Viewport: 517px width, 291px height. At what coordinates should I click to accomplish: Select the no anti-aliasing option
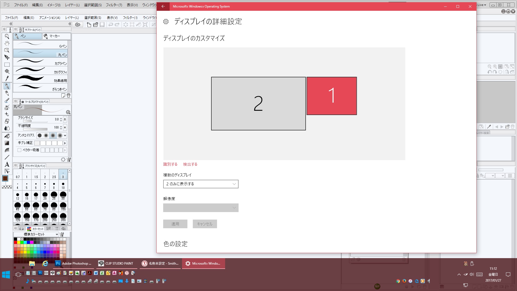(40, 135)
